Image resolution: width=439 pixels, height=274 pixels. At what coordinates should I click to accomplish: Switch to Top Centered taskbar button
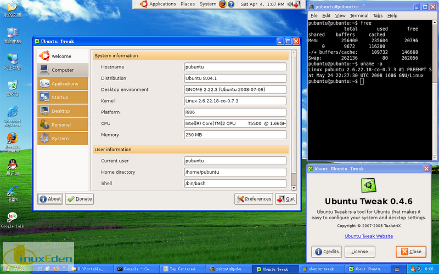click(183, 269)
